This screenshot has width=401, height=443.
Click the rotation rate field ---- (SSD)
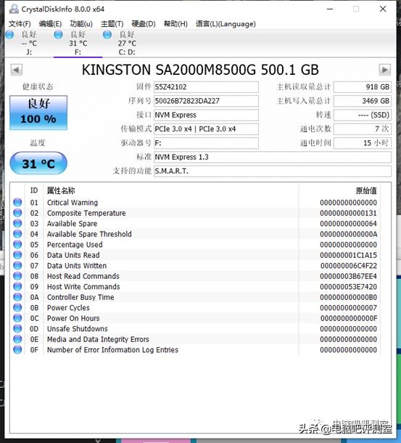[363, 115]
